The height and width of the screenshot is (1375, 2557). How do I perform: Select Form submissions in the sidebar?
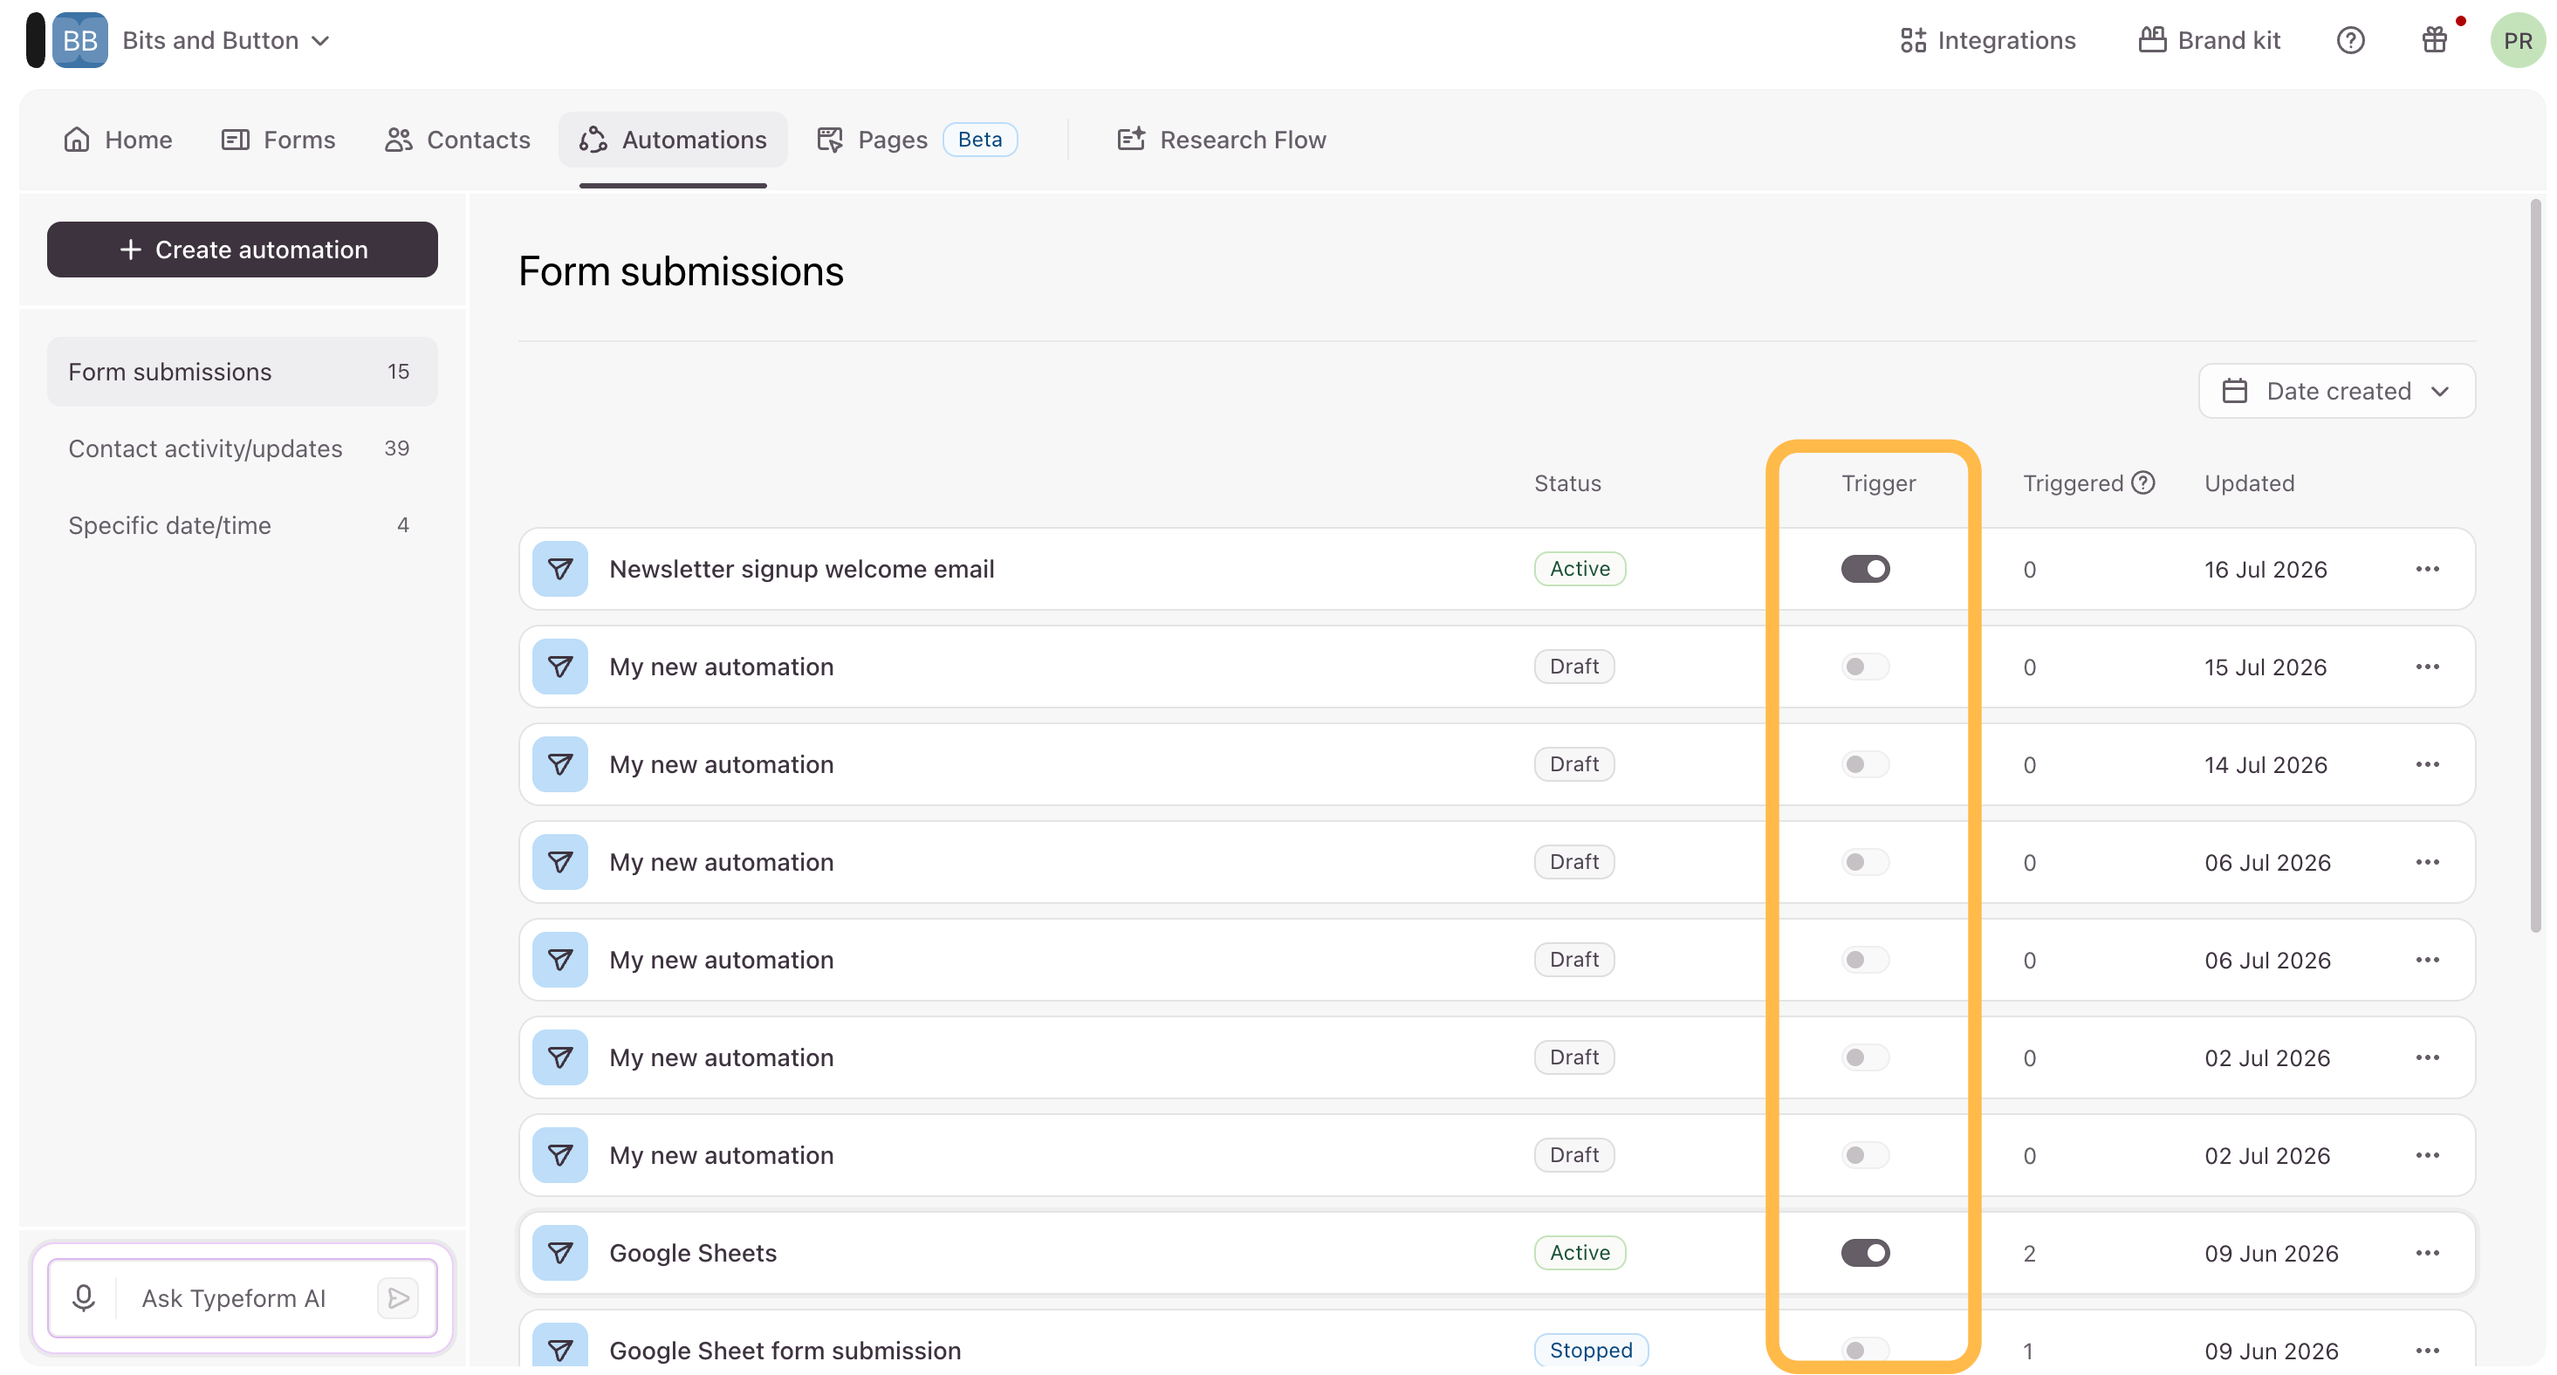(x=243, y=372)
